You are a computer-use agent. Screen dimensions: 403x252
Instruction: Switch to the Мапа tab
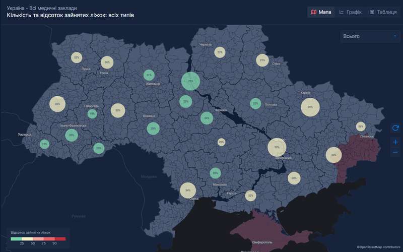pyautogui.click(x=321, y=12)
